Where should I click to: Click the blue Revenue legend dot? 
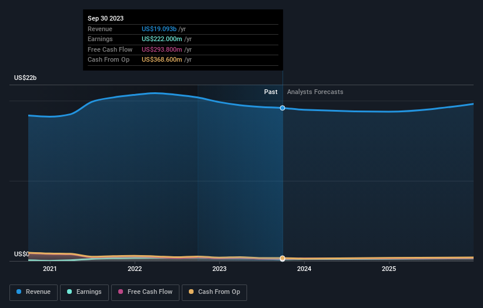pos(19,292)
